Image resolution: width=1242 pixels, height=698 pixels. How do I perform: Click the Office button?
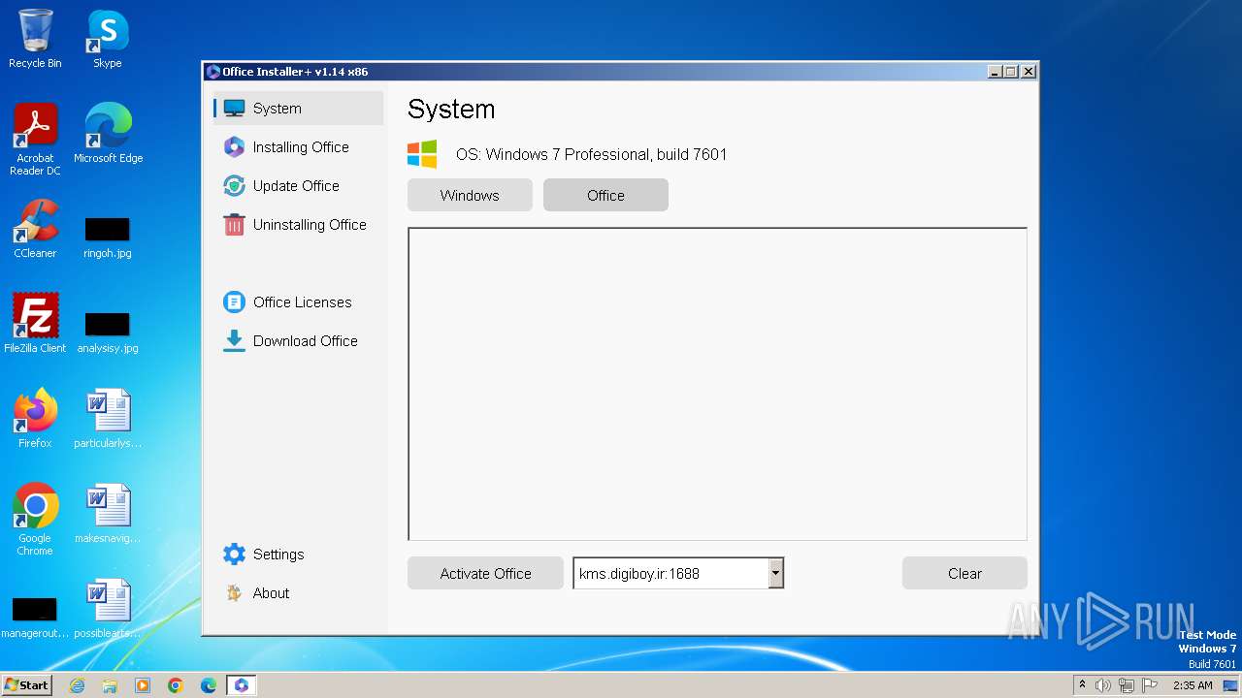605,195
